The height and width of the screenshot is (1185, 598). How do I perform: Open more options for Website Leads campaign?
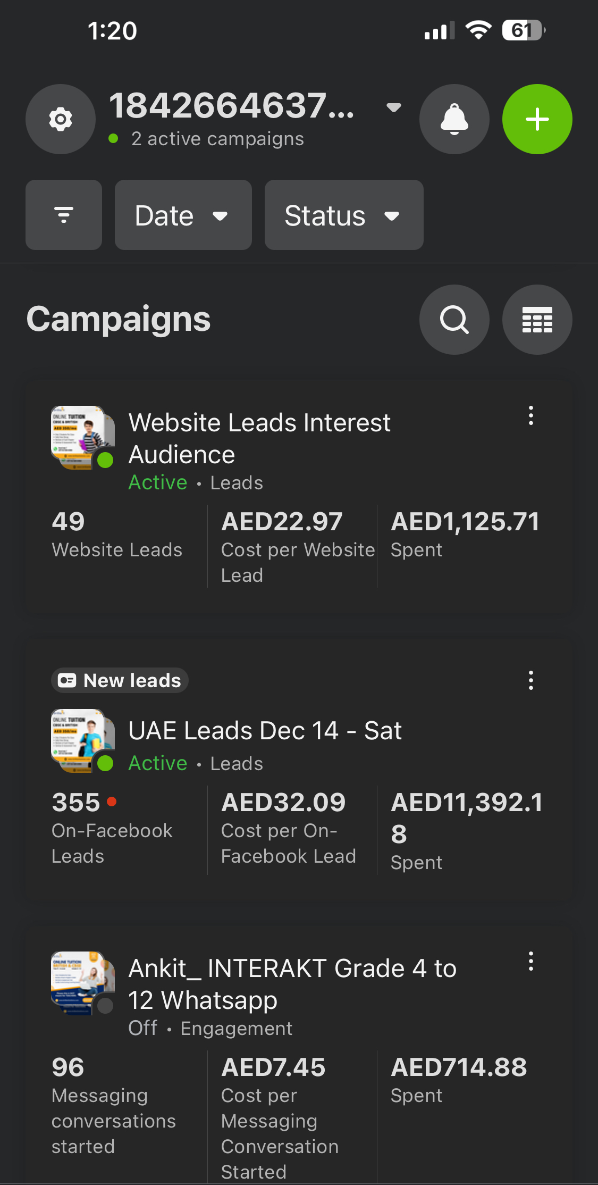coord(530,415)
